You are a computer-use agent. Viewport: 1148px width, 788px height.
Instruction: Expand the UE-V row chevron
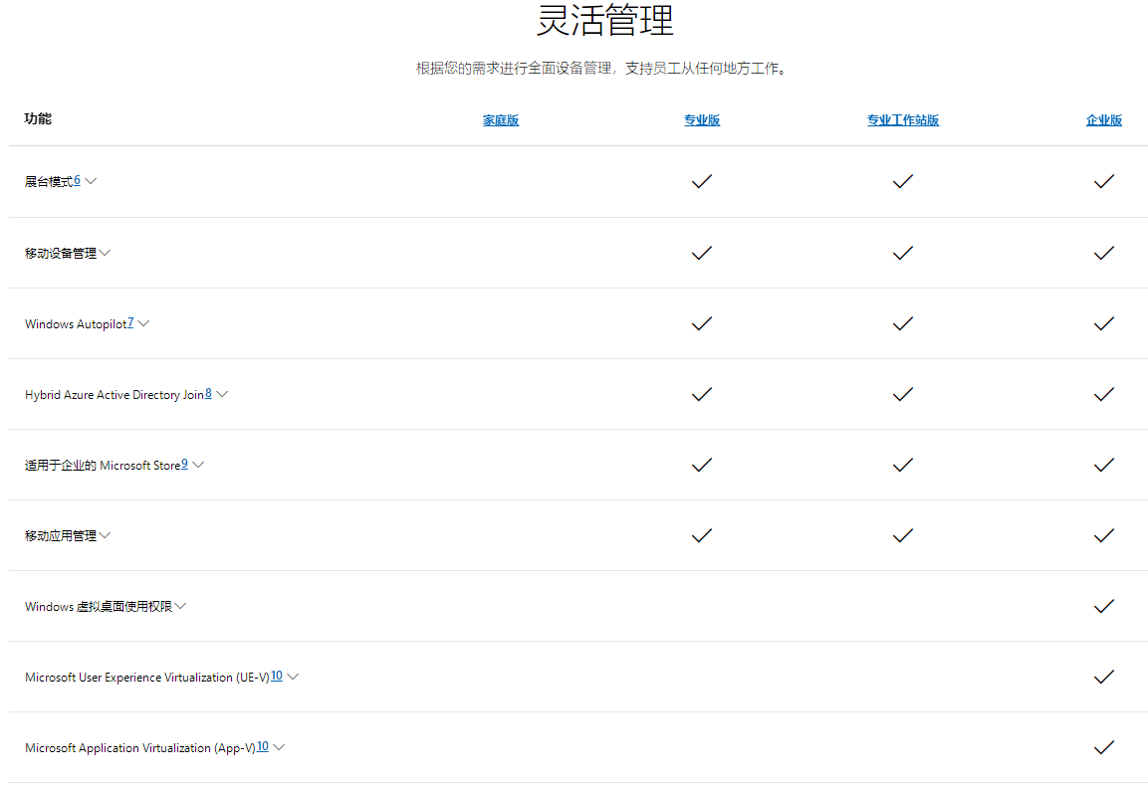[293, 677]
